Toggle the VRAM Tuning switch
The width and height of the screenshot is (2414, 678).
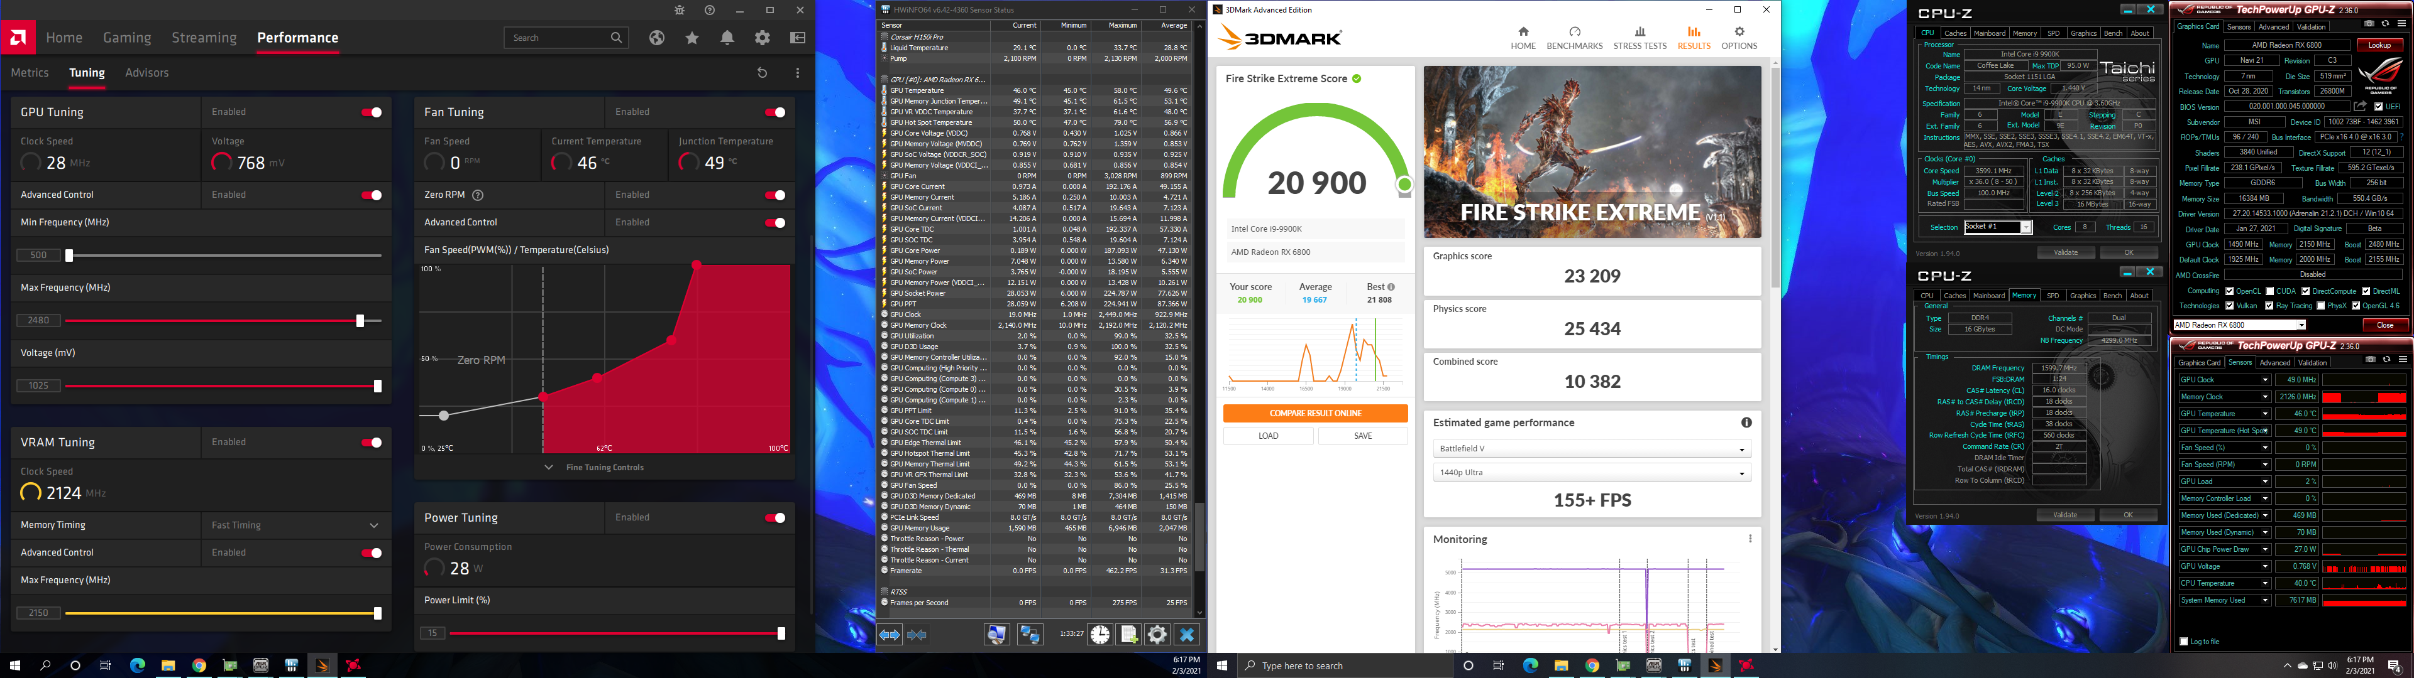(x=372, y=443)
